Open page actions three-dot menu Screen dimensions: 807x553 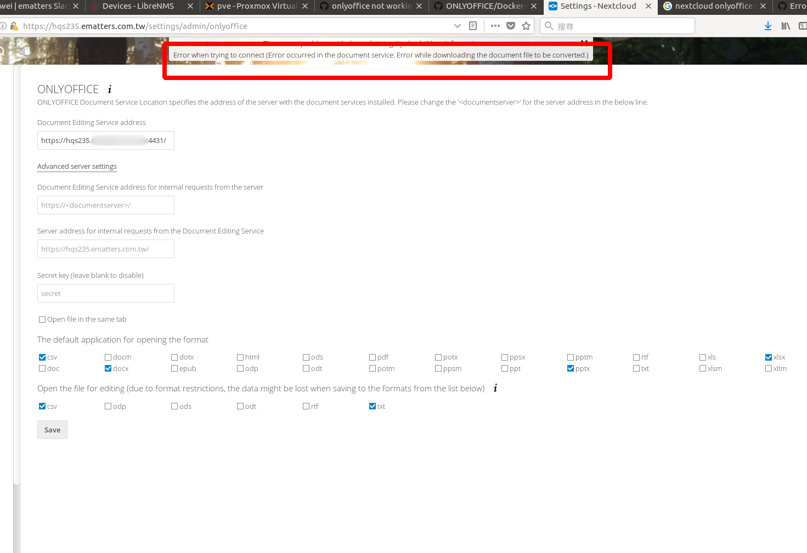[495, 26]
